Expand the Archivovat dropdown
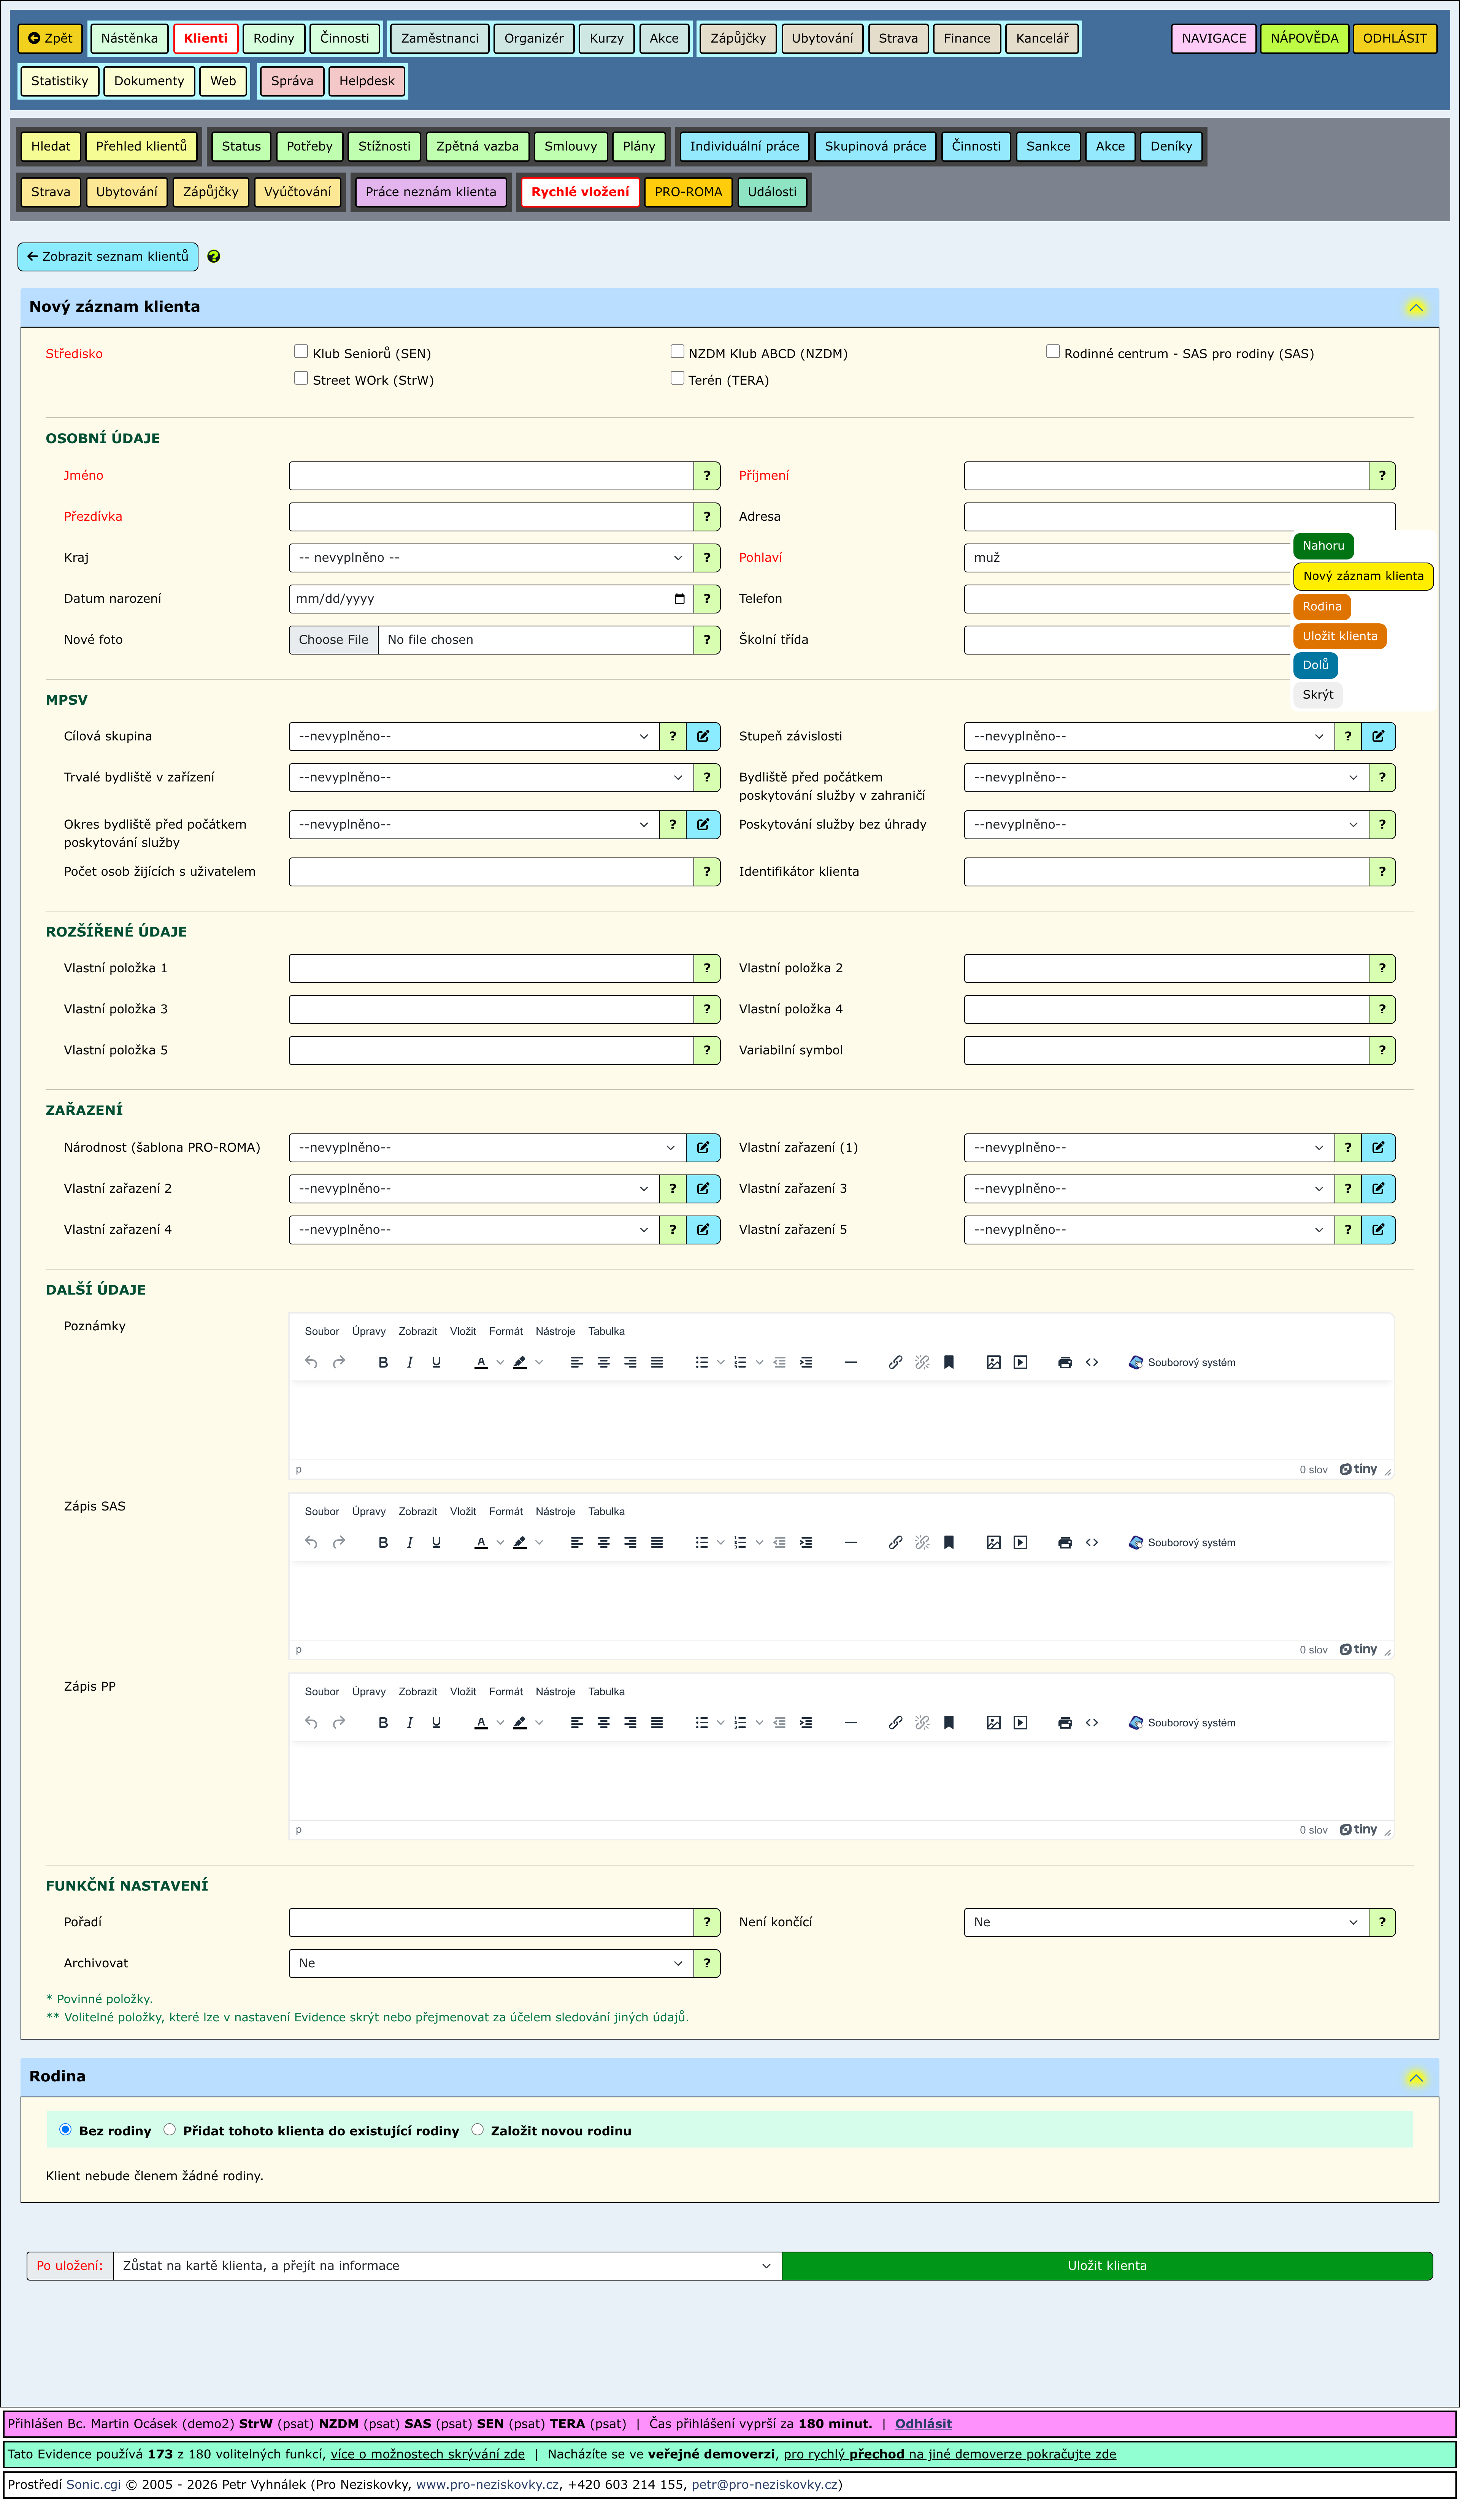Image resolution: width=1463 pixels, height=2520 pixels. coord(491,1964)
